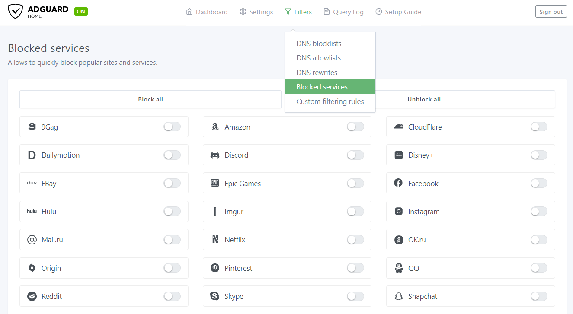573x314 pixels.
Task: Toggle the Mail.ru block switch
Action: [172, 240]
